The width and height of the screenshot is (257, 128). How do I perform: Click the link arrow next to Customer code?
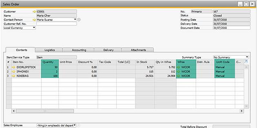(34, 12)
